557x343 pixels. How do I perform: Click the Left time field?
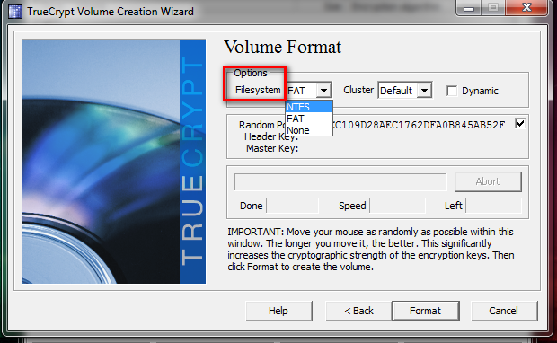(493, 206)
